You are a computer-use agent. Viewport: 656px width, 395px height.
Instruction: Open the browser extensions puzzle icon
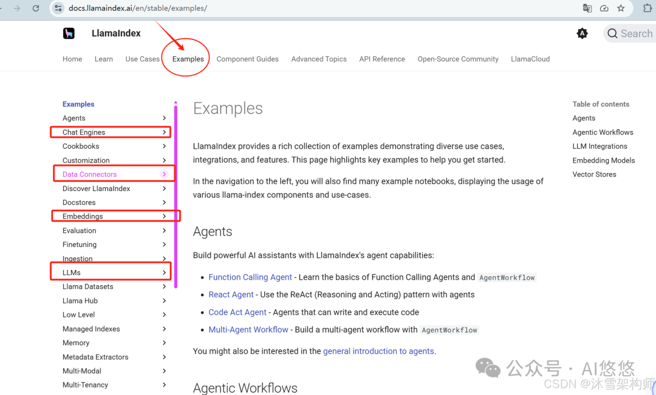[647, 8]
